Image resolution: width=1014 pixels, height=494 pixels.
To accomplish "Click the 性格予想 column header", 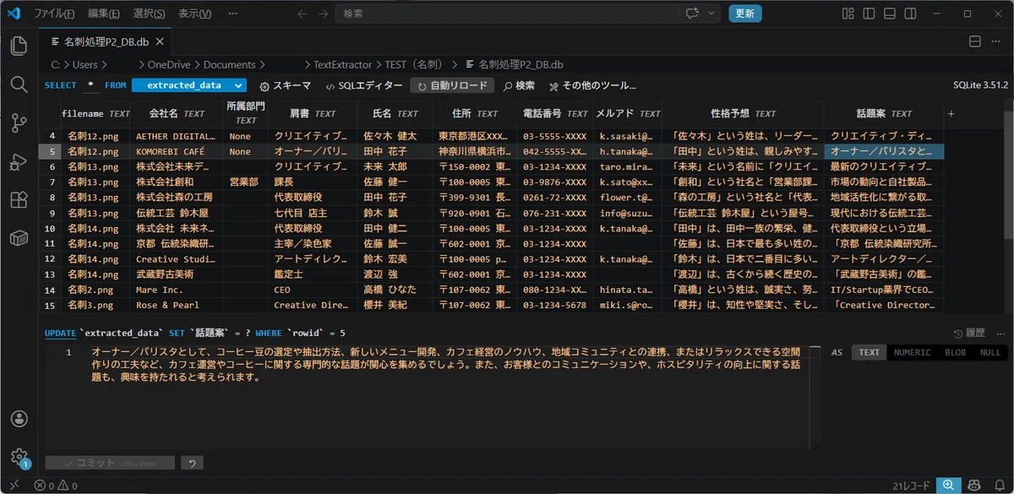I will [x=742, y=113].
